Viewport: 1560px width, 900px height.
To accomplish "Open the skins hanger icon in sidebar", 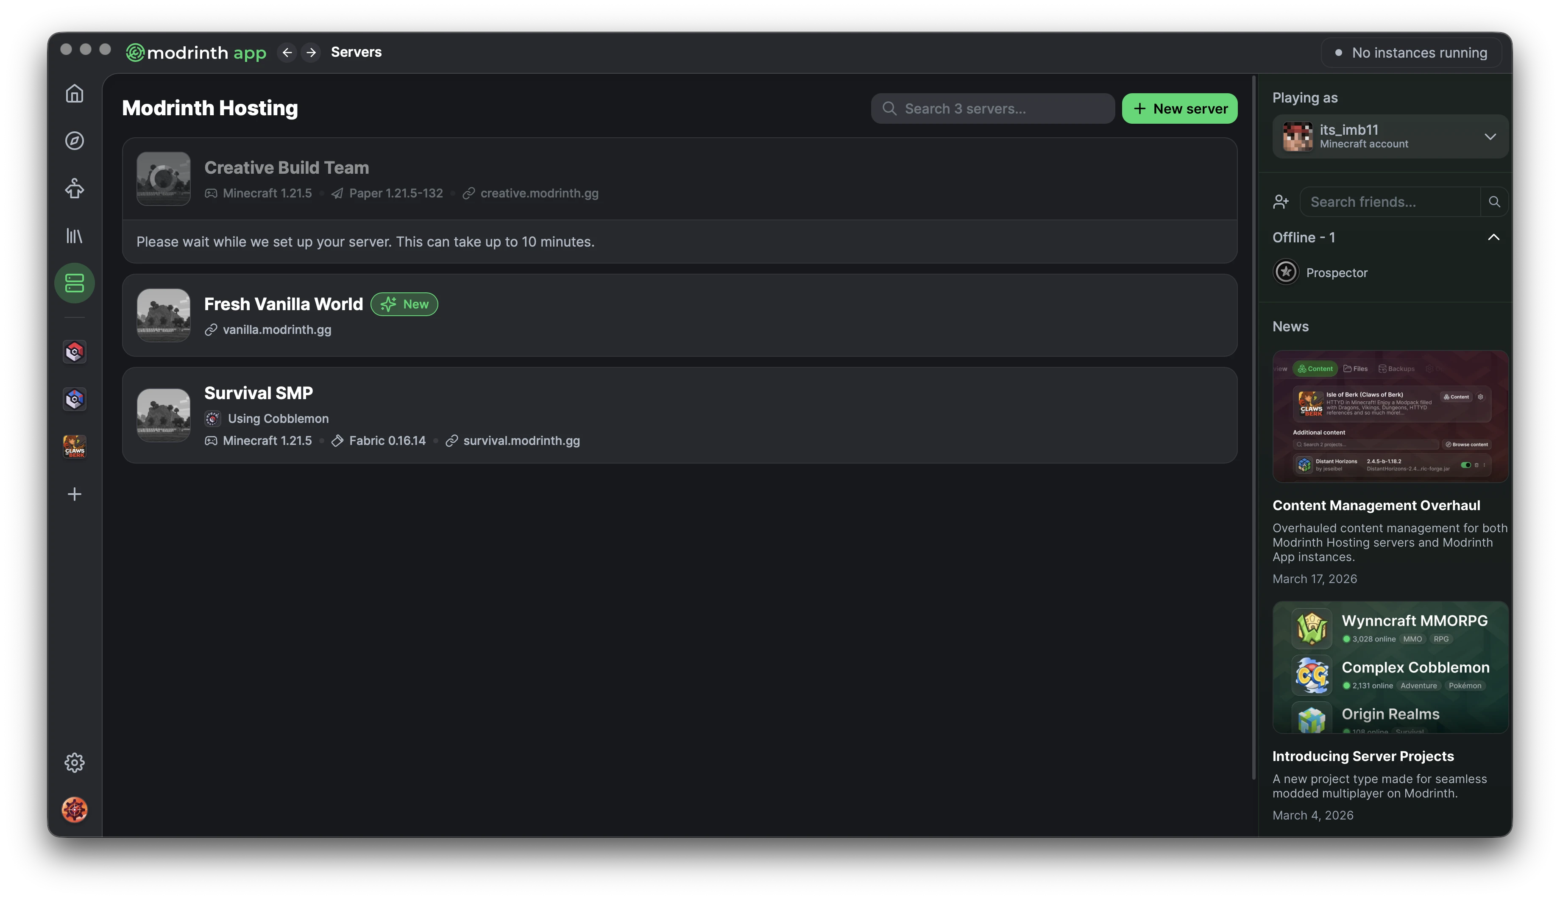I will click(x=74, y=189).
